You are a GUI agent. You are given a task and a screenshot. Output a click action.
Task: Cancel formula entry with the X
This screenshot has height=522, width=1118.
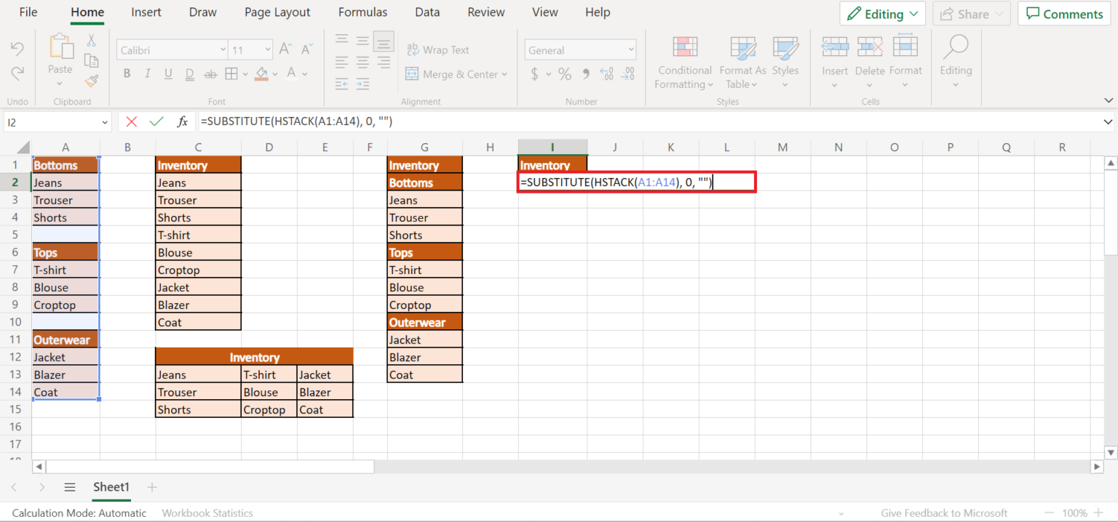coord(132,121)
